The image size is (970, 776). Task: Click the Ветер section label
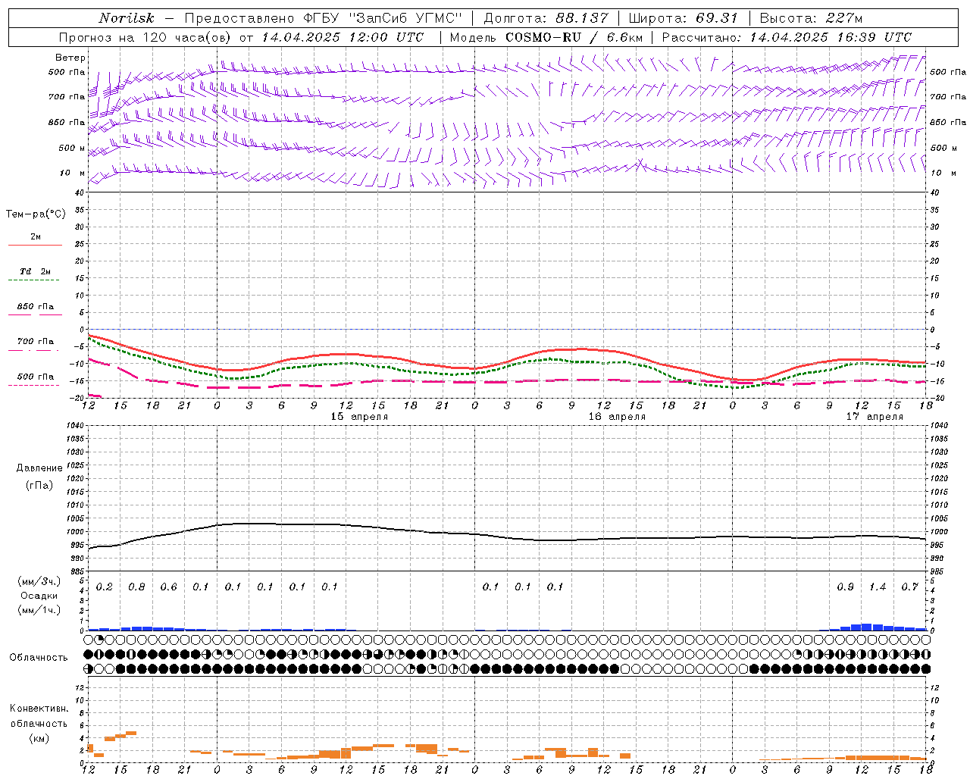(70, 58)
